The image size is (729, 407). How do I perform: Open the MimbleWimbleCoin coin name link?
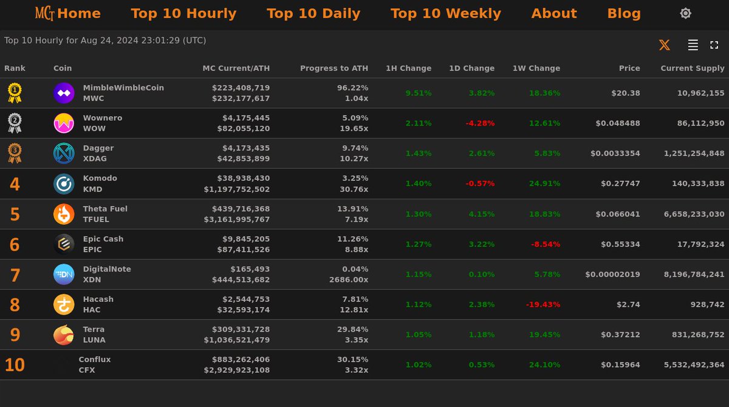coord(123,87)
